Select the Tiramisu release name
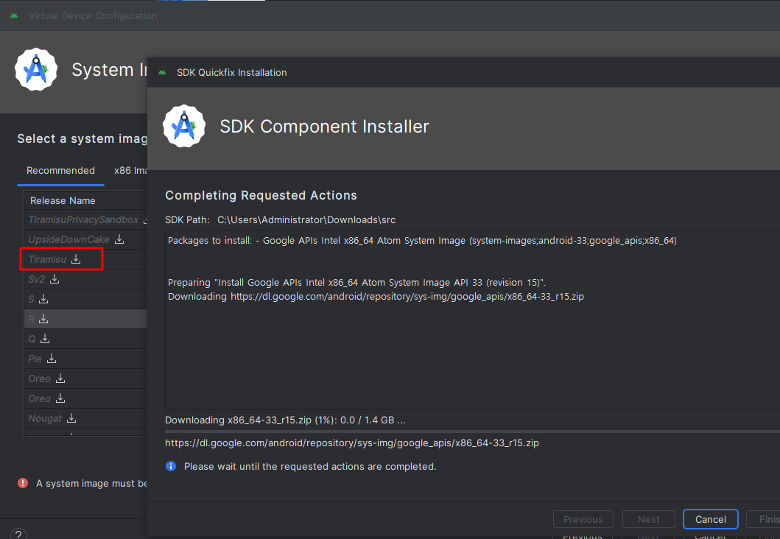780x539 pixels. point(47,259)
